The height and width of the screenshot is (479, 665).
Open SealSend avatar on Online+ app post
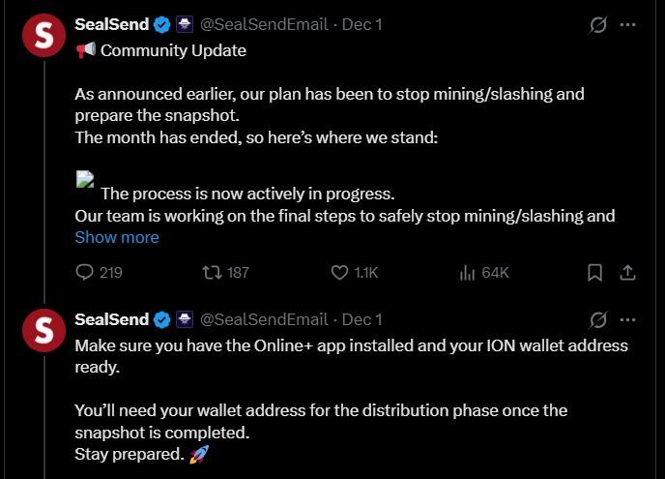[x=43, y=330]
